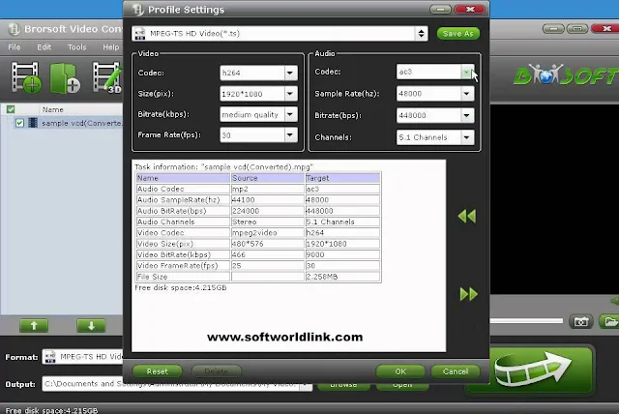Uncheck the sample vcd(Converted) file checkbox
This screenshot has height=414, width=619.
[x=19, y=123]
